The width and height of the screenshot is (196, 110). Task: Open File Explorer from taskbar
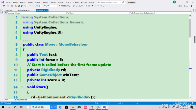(73, 107)
